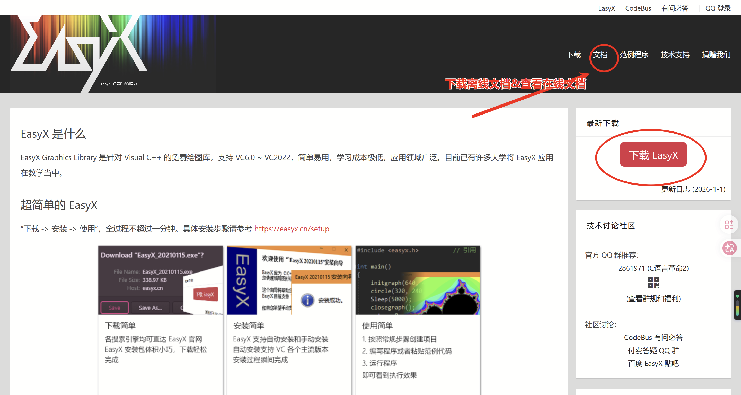Open the QR code icon under the QQ group number
The height and width of the screenshot is (395, 741).
pos(653,283)
